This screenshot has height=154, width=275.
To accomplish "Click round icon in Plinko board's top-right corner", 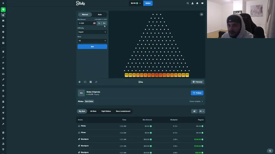I will point(201,14).
